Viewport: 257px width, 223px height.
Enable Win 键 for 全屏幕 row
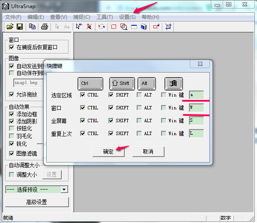(x=164, y=121)
